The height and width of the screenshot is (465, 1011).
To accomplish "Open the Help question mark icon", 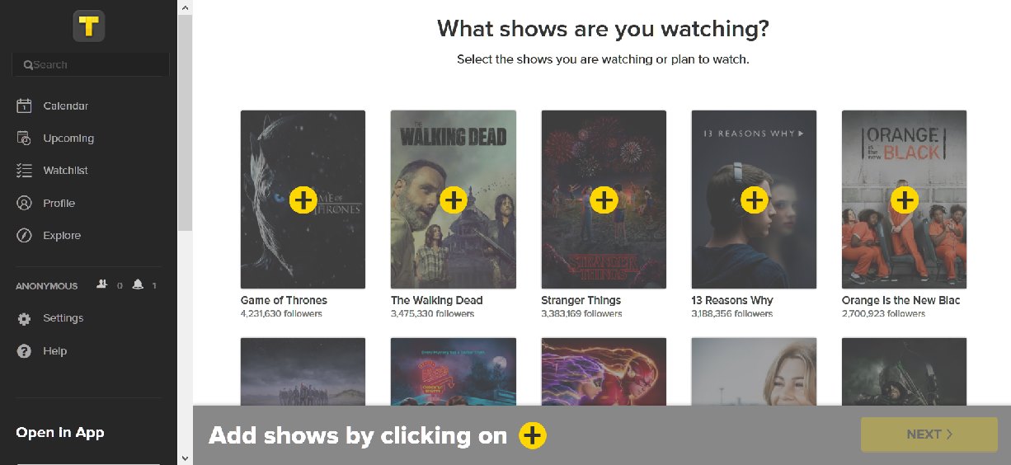I will pyautogui.click(x=25, y=351).
